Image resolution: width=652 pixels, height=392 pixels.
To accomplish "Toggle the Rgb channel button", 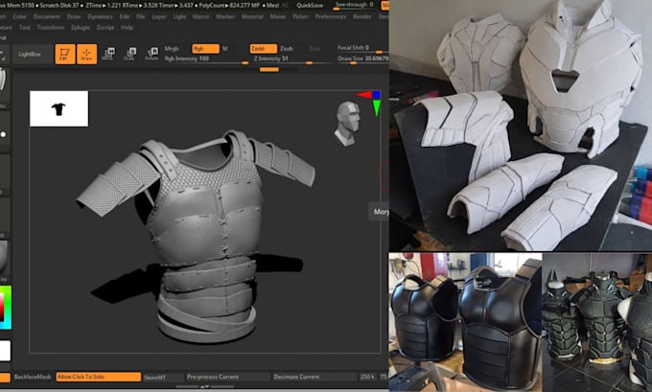I will coord(205,49).
